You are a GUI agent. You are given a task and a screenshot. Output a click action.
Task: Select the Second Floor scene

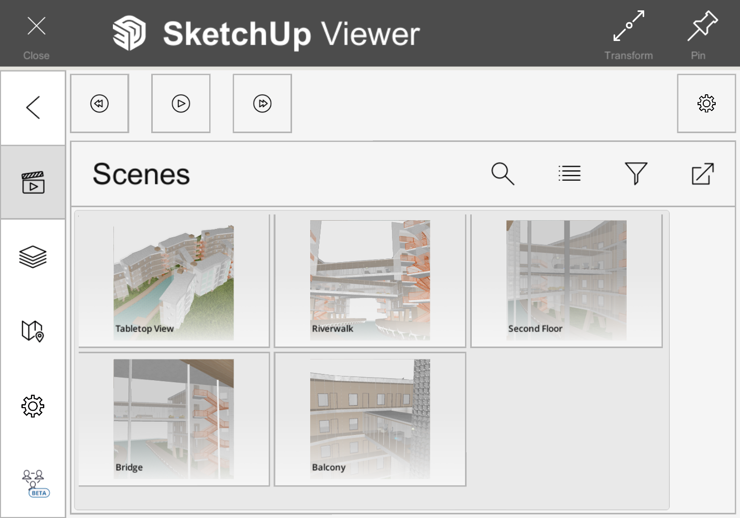click(567, 281)
